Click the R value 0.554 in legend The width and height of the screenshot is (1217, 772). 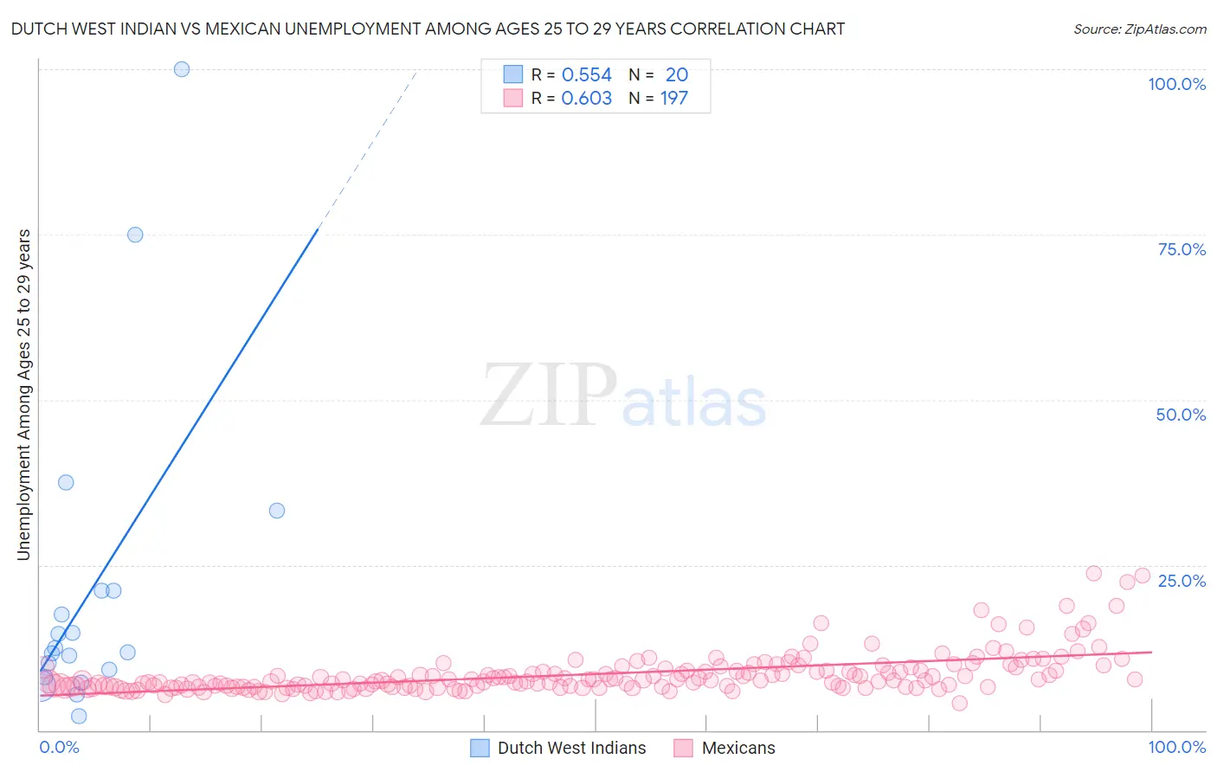(587, 74)
